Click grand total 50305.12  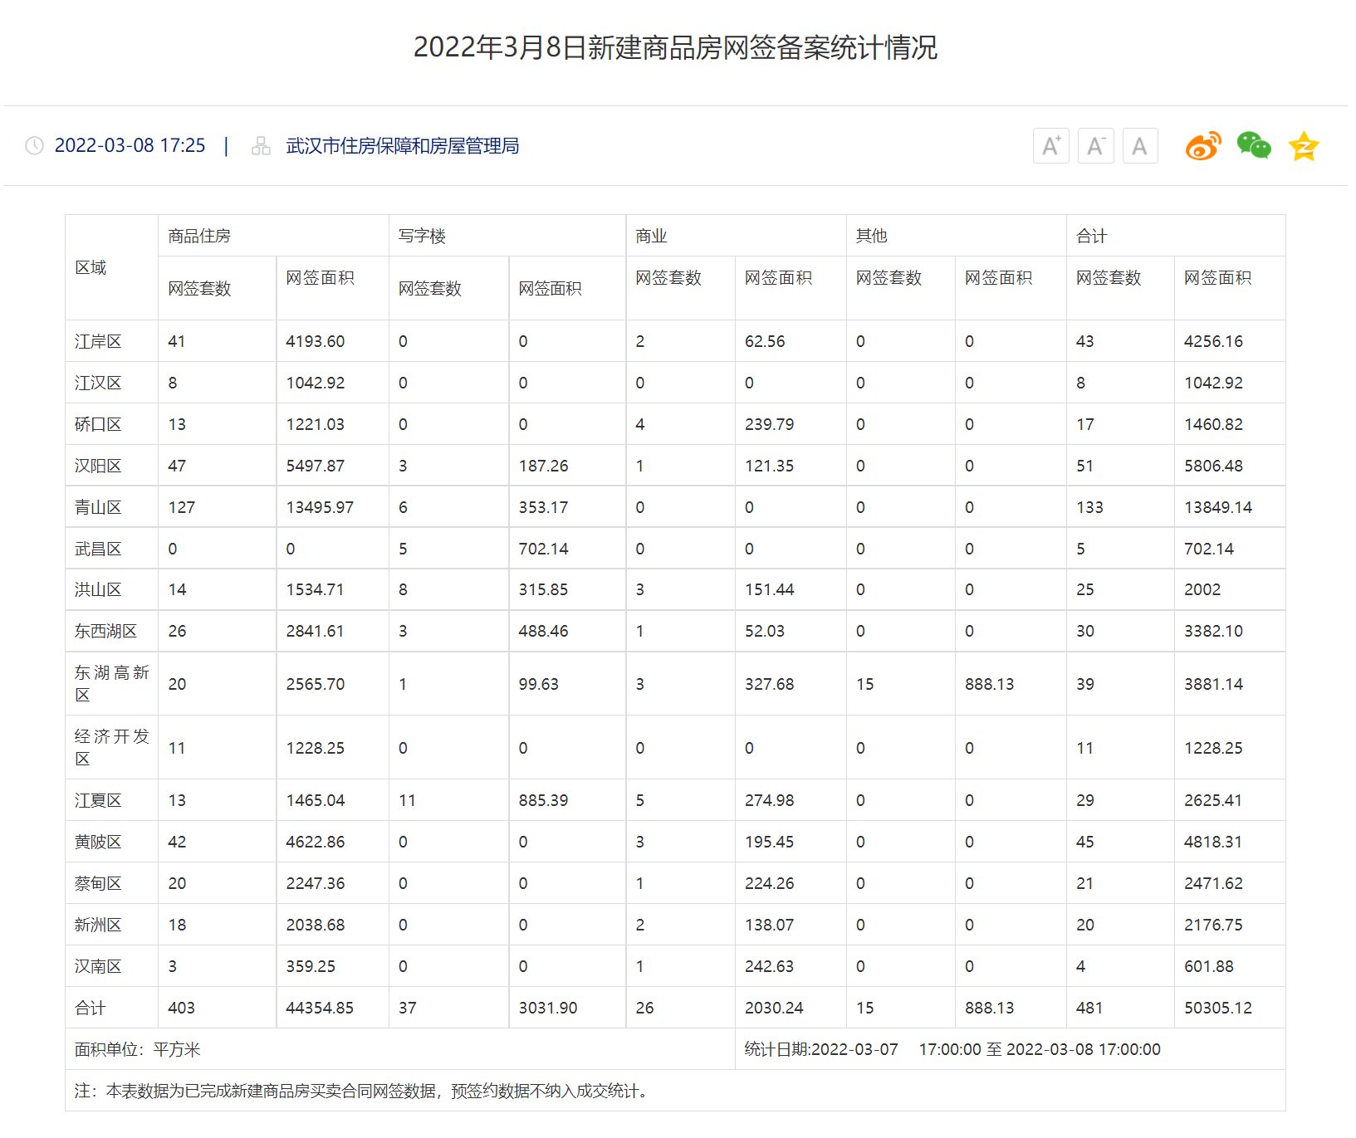(x=1218, y=1008)
